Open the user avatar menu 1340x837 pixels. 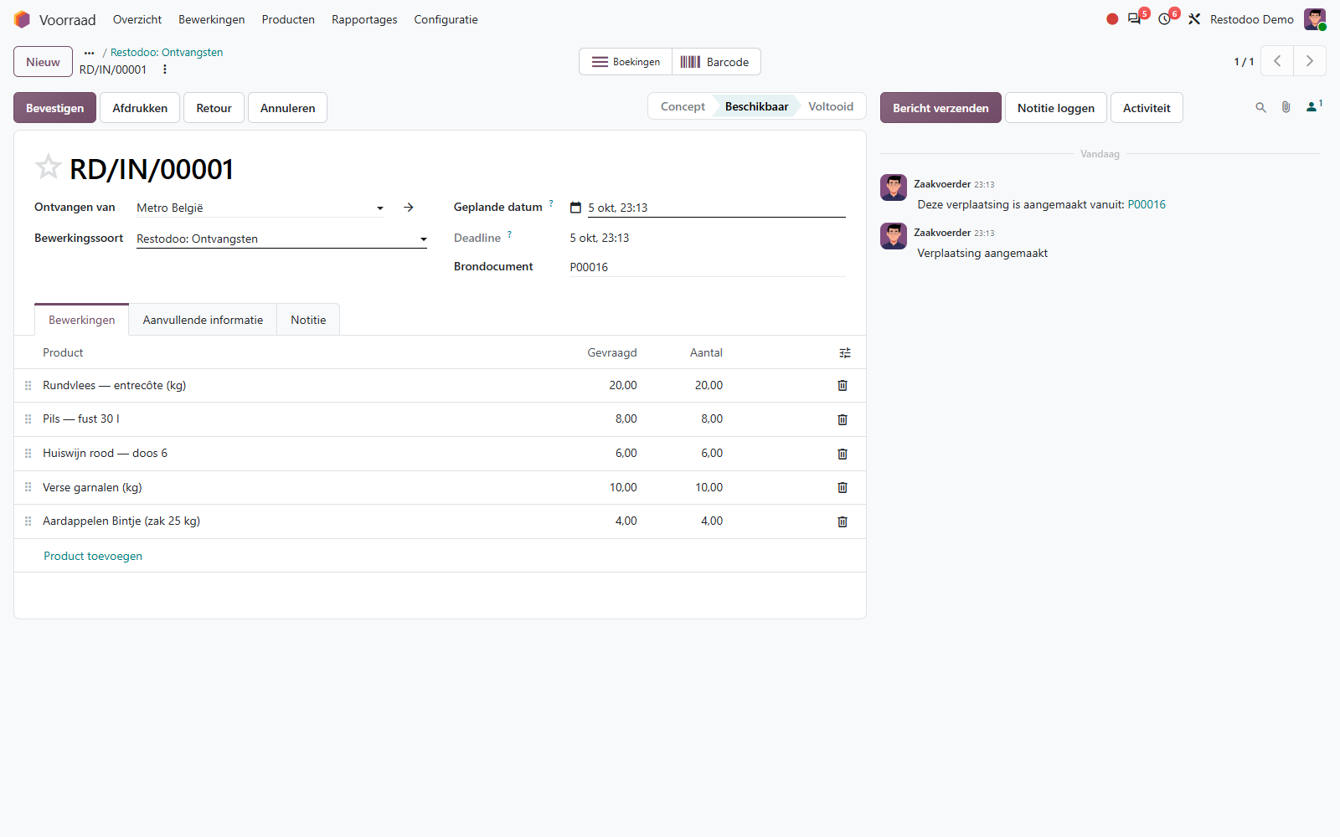pyautogui.click(x=1315, y=19)
